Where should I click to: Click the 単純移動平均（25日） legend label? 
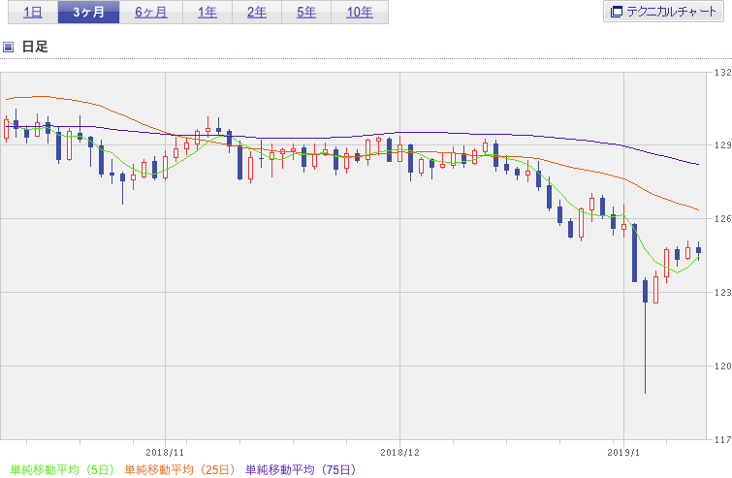point(179,469)
